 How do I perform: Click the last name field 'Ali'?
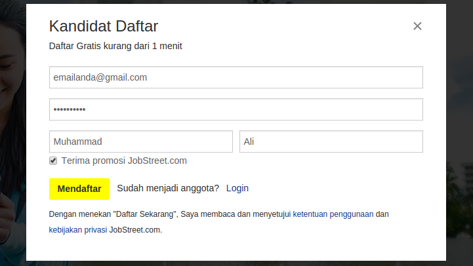pos(331,142)
